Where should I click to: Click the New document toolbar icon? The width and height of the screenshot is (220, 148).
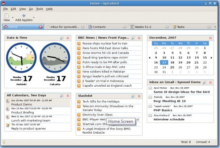(7, 15)
